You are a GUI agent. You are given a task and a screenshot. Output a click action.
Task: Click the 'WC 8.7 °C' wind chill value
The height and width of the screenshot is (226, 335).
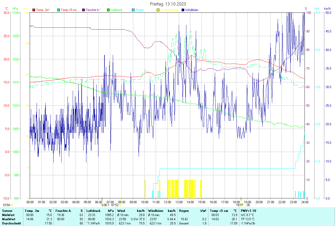tap(248, 215)
